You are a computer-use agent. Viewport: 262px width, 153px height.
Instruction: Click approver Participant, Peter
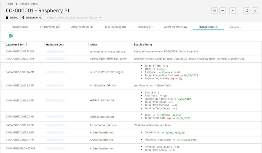click(x=187, y=140)
